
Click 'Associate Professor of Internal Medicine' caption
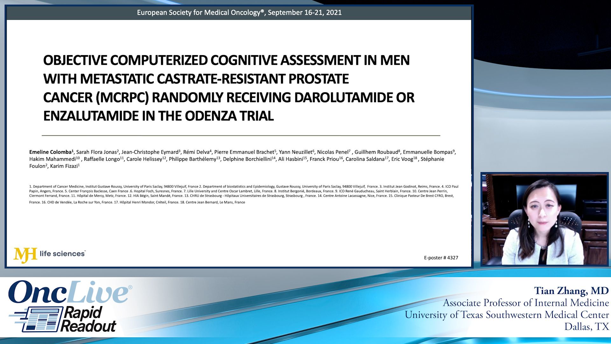pos(526,303)
